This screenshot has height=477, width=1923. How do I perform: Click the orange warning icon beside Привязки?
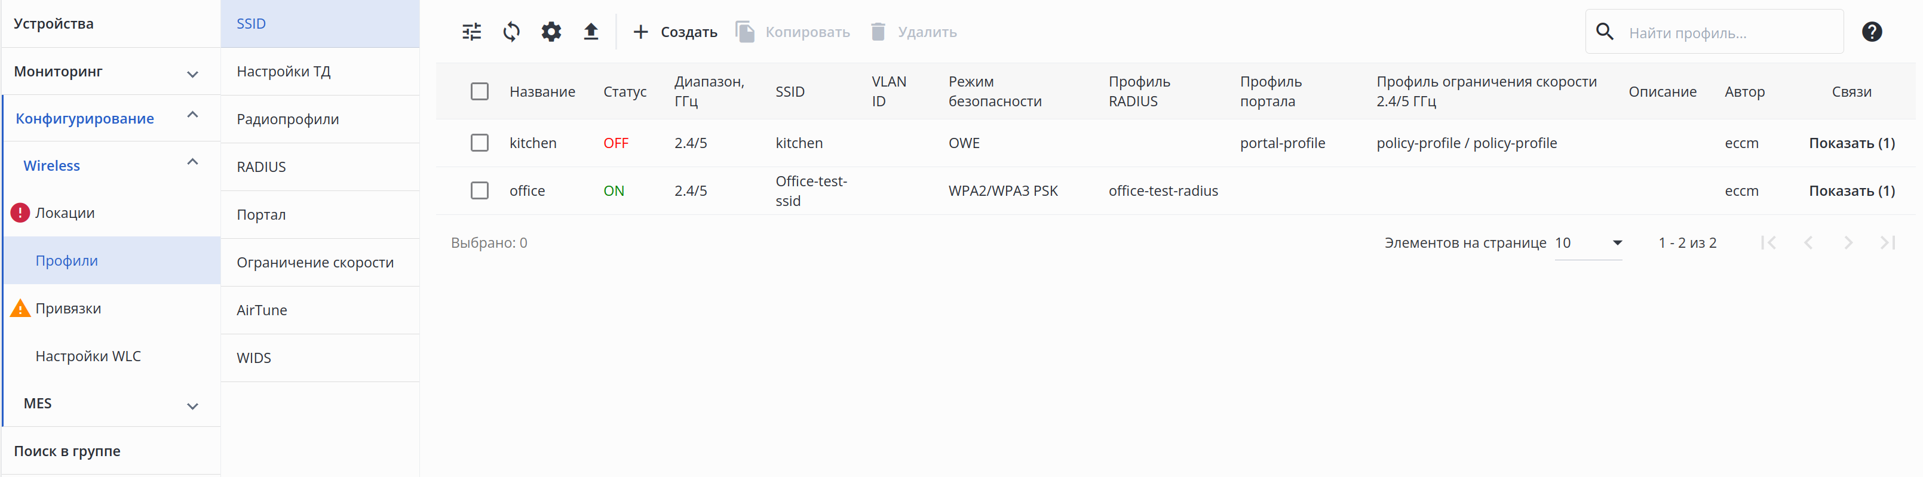click(20, 308)
